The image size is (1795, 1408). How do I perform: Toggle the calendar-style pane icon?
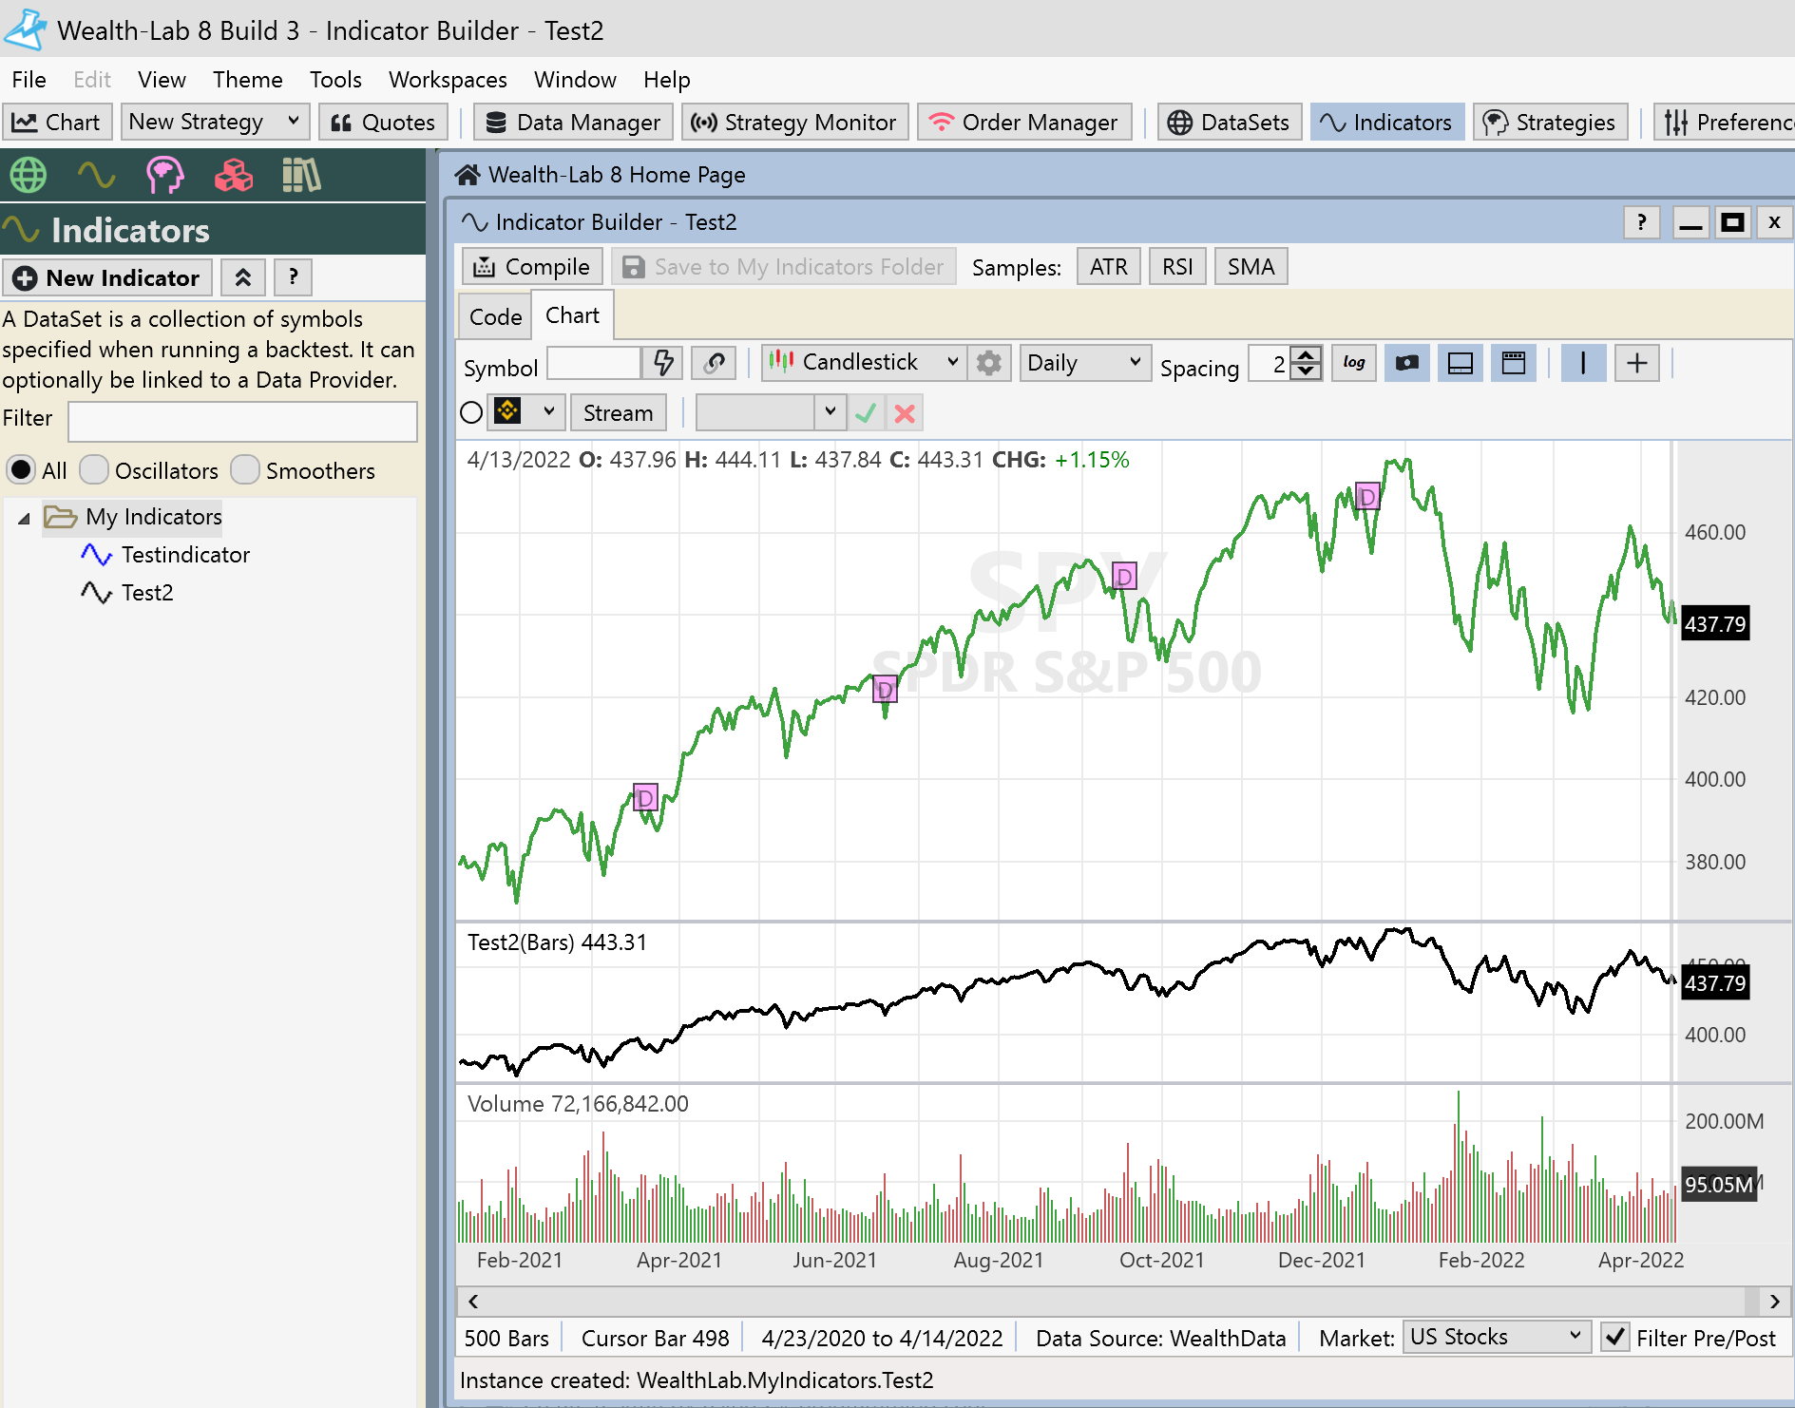pyautogui.click(x=1514, y=363)
